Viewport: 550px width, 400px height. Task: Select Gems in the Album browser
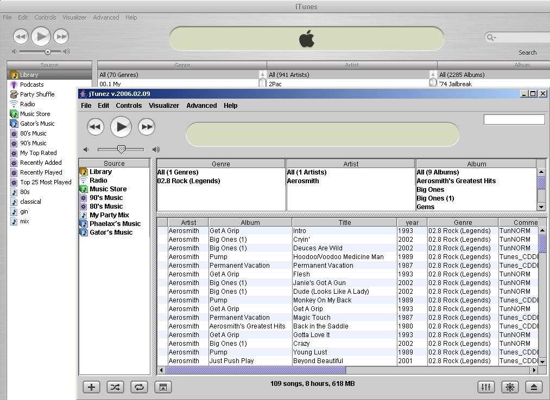pyautogui.click(x=476, y=207)
